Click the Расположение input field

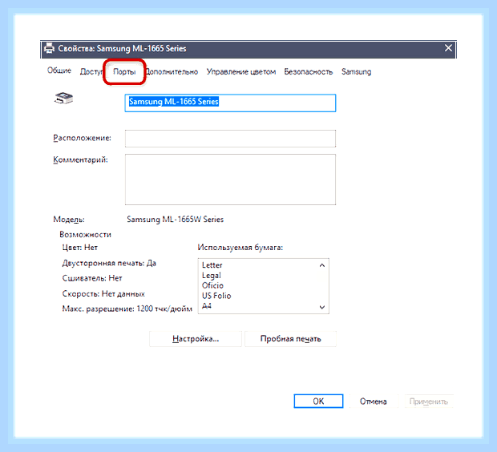(x=230, y=139)
